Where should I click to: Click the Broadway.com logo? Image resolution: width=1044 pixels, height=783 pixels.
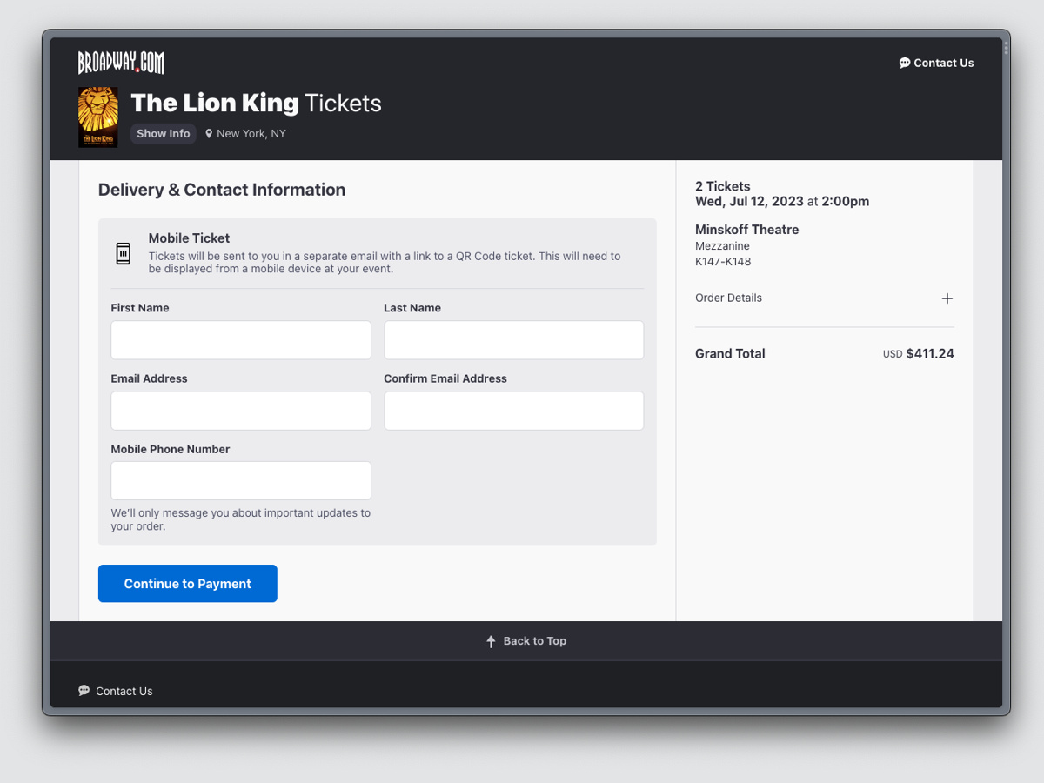point(121,63)
